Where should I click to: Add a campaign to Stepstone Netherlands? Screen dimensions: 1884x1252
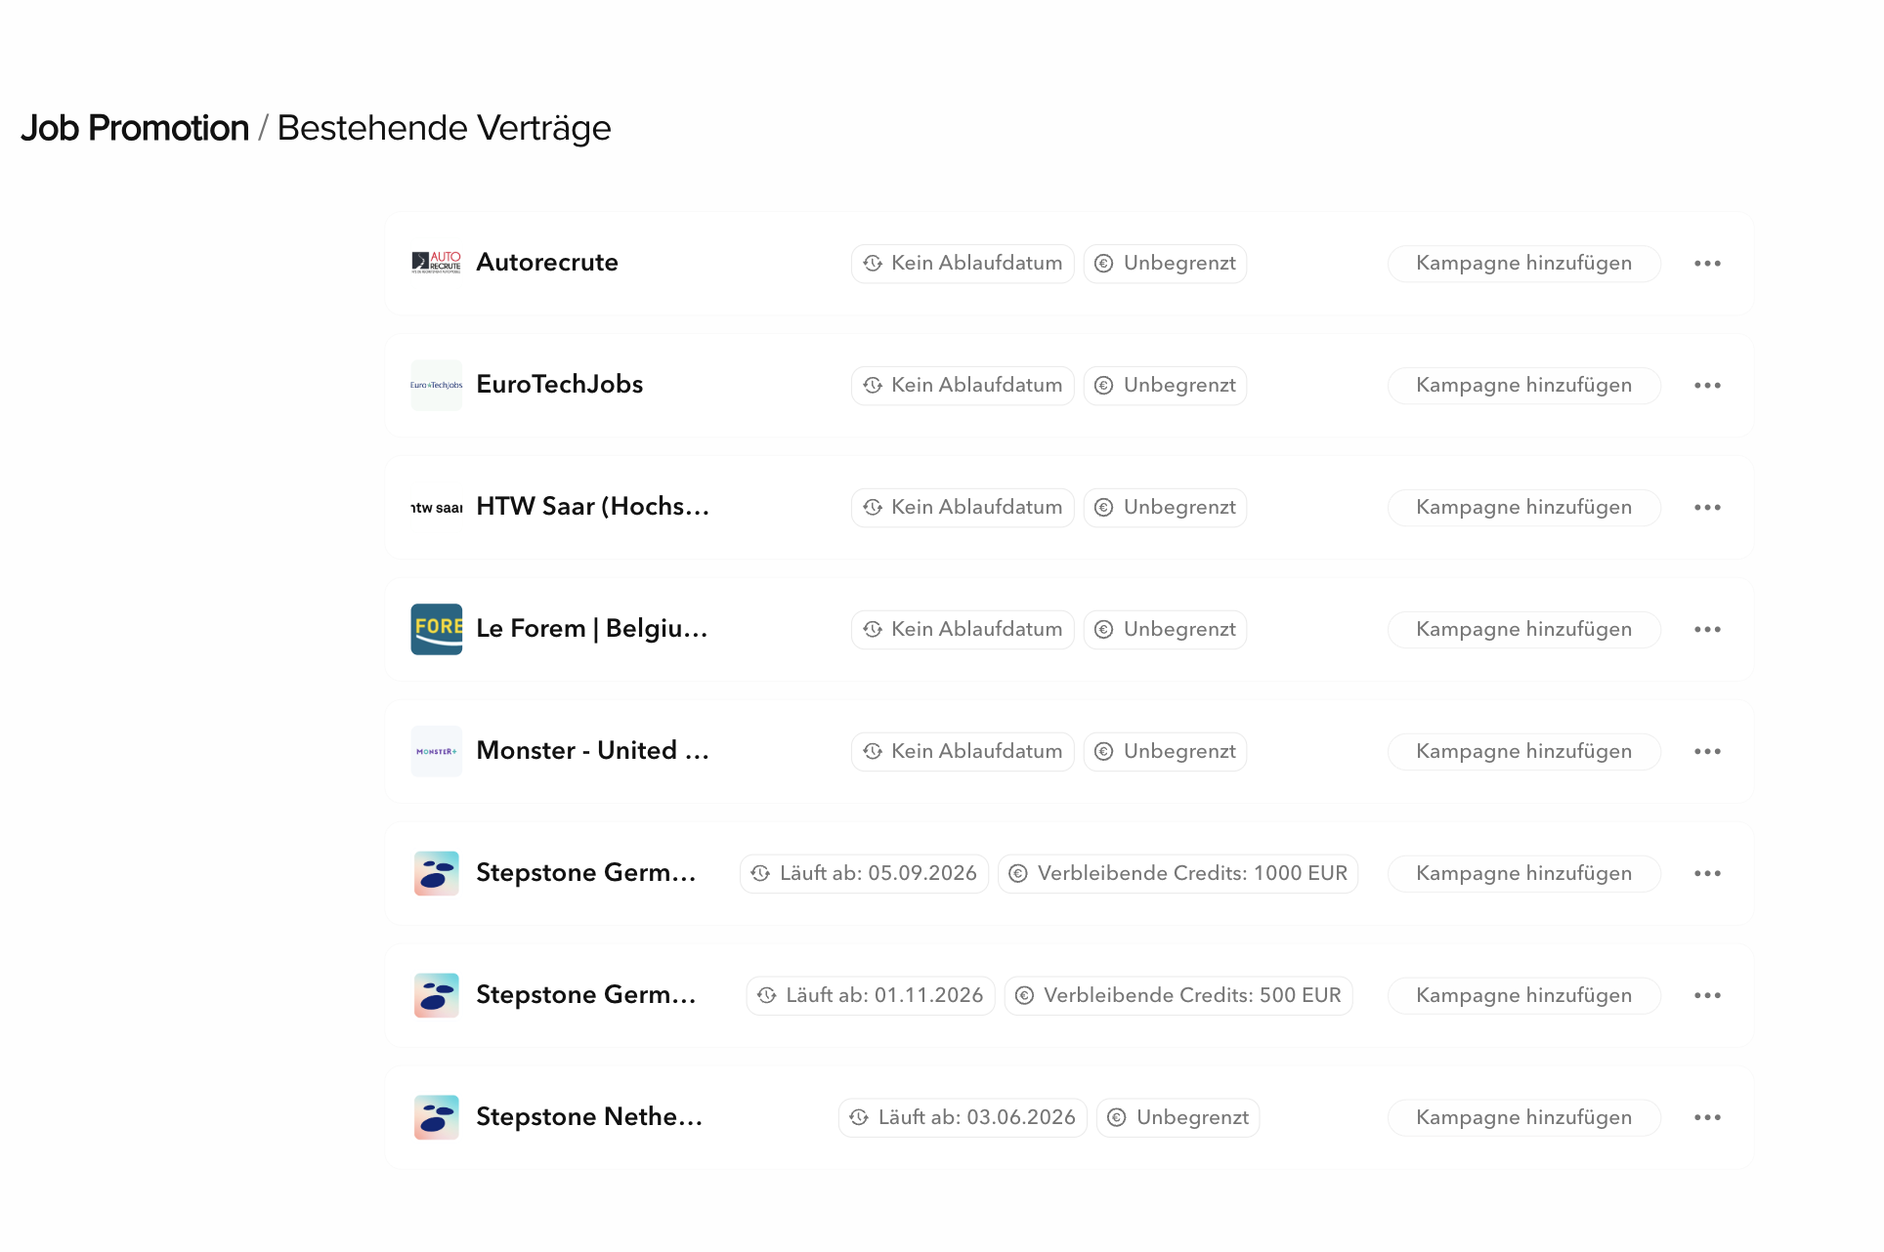coord(1523,1118)
